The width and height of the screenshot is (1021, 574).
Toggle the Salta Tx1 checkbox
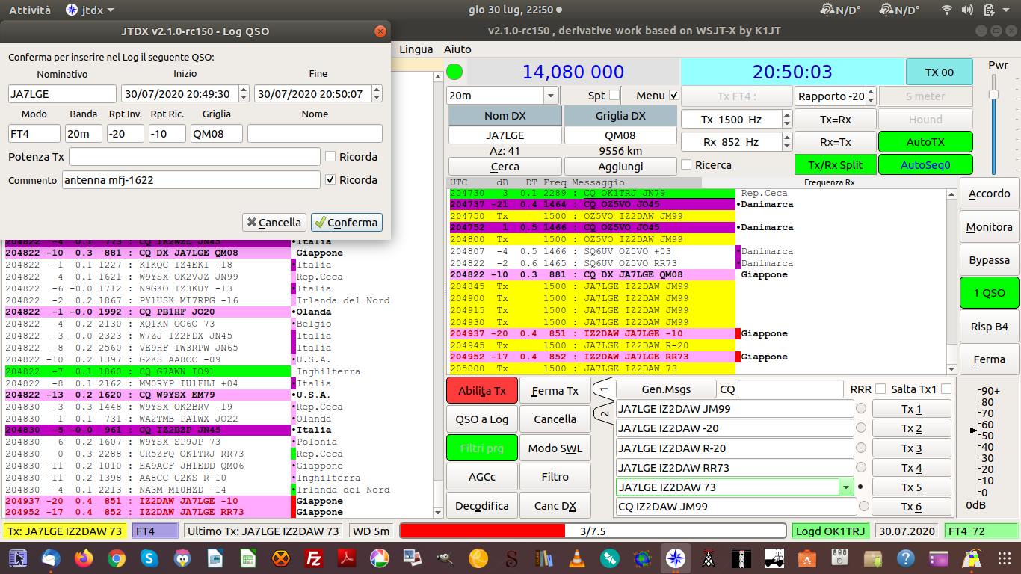click(946, 389)
